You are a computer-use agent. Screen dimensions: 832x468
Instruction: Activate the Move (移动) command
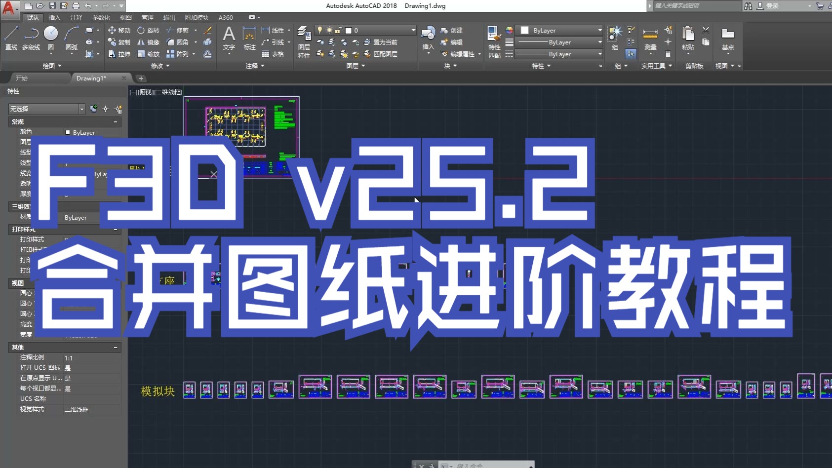click(119, 30)
